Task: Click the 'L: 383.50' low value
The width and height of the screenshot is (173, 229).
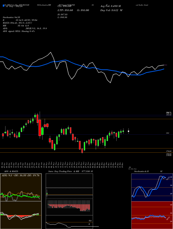Action: (62, 17)
